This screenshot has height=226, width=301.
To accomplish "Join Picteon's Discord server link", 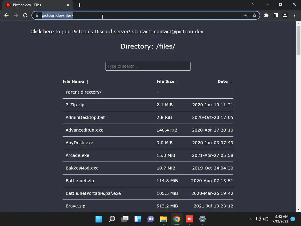I will tap(80, 31).
